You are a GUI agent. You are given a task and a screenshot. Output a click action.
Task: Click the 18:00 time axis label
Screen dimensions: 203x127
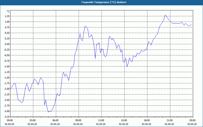(x=147, y=120)
